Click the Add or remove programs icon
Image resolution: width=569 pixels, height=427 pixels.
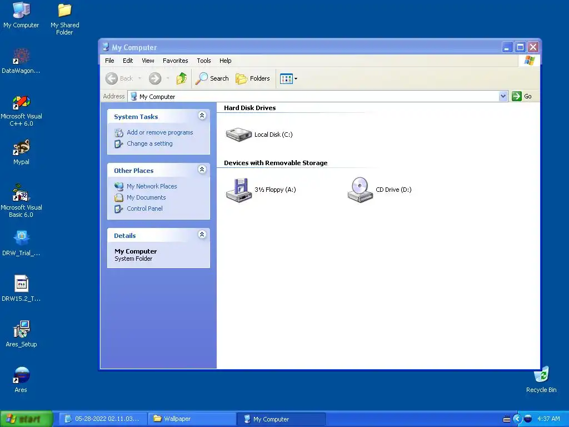[x=119, y=133]
